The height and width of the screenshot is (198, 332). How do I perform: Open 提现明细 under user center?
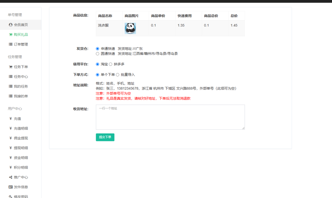coord(11,148)
